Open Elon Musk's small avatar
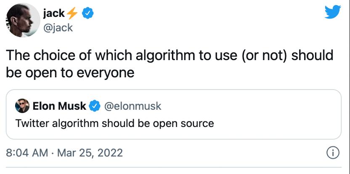 [22, 106]
